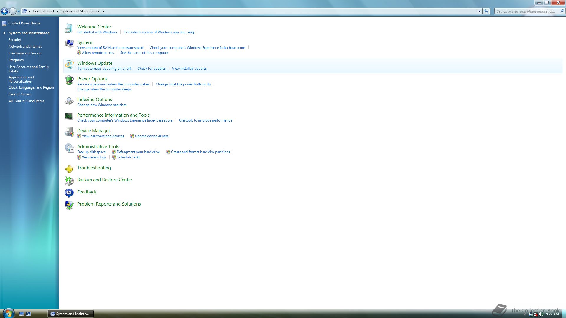Click Turn automatic updating on or off
Screen dimensions: 566x318
click(104, 69)
